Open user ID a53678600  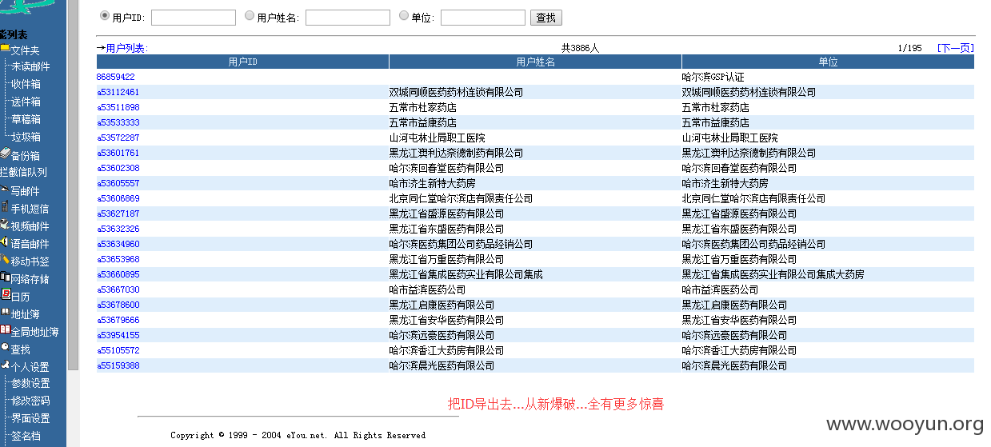click(x=118, y=305)
